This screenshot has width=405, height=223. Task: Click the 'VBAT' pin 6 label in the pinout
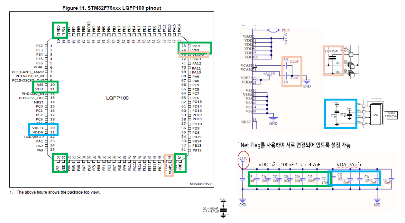[x=38, y=67]
